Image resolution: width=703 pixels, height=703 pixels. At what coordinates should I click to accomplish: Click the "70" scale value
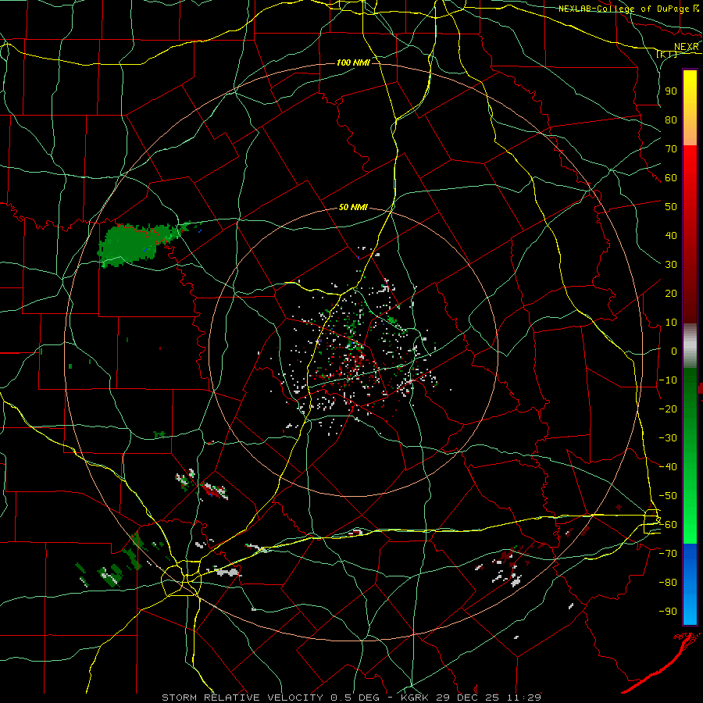coord(671,149)
